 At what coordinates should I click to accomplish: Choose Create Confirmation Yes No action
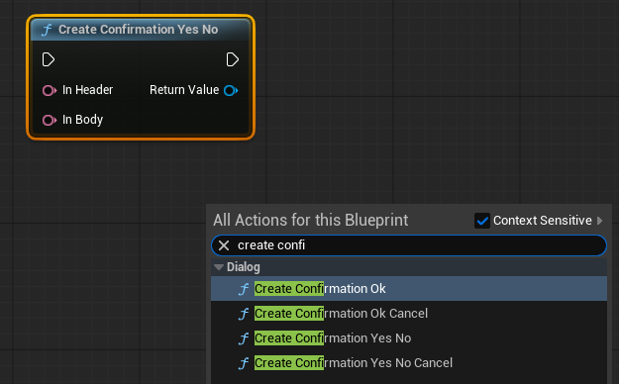tap(409, 338)
